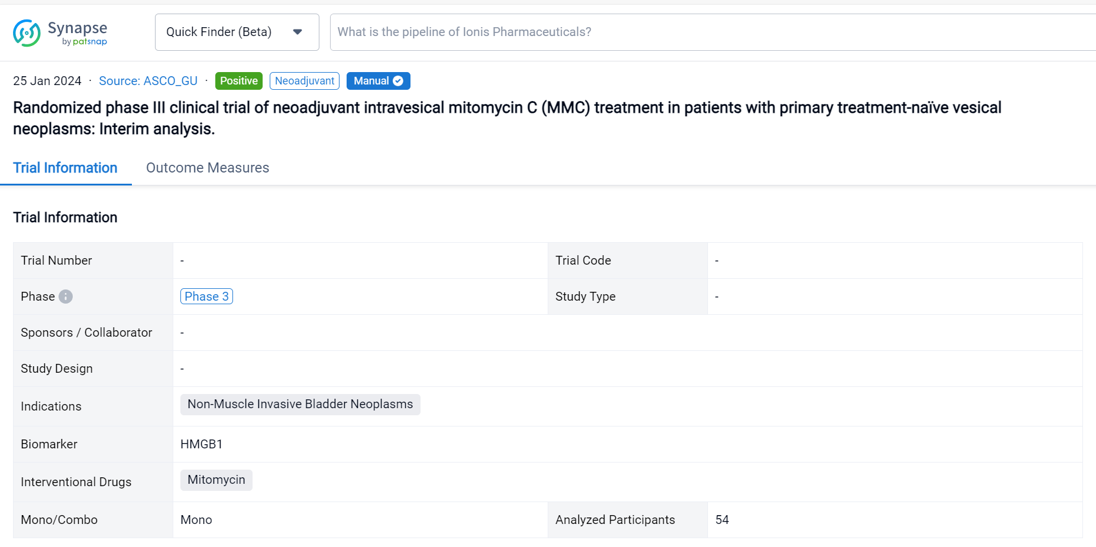Click the Analyzed Participants value 54

[722, 520]
